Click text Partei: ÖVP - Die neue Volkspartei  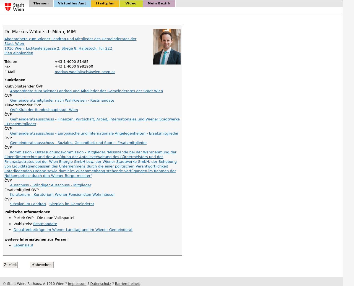coord(44,218)
